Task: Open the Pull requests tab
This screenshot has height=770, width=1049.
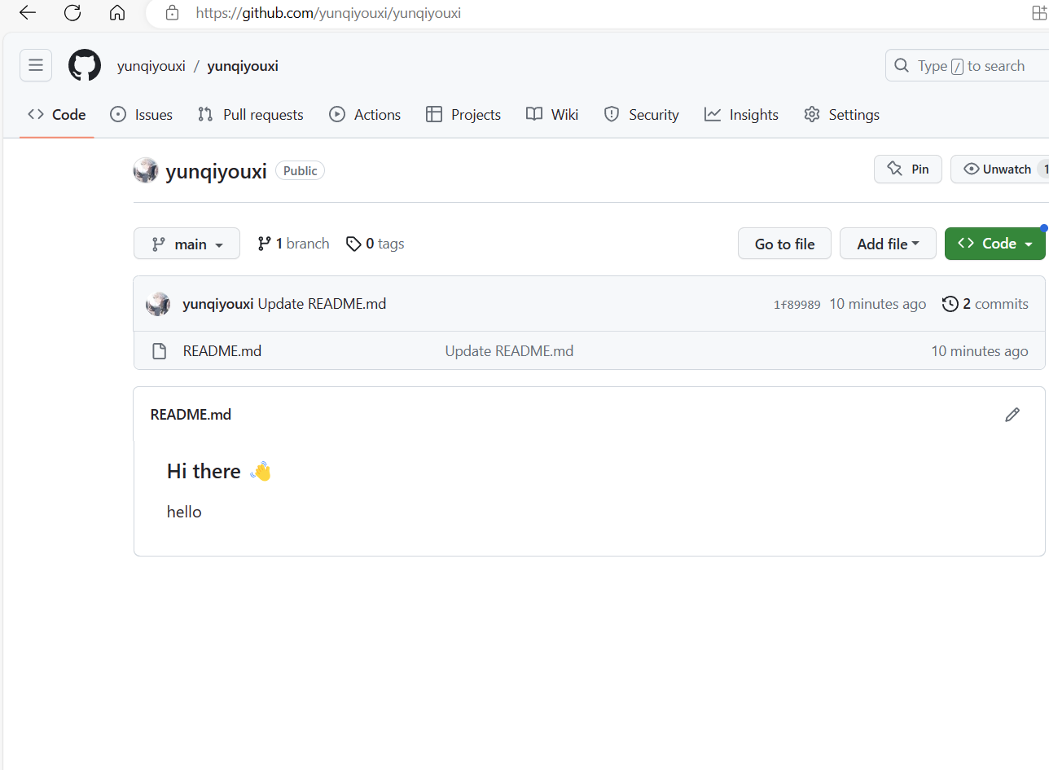Action: click(x=251, y=115)
